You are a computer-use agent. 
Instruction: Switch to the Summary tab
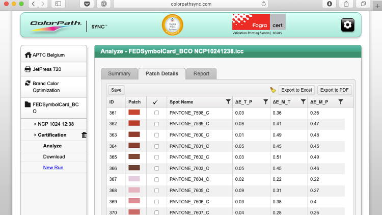(x=119, y=73)
